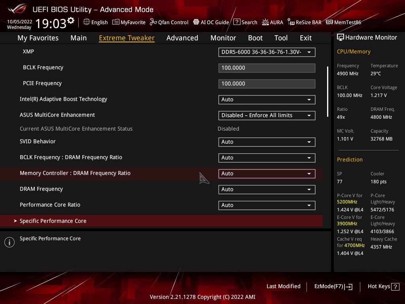This screenshot has width=405, height=304.
Task: Select the Performance Core Ratio label
Action: (x=50, y=205)
